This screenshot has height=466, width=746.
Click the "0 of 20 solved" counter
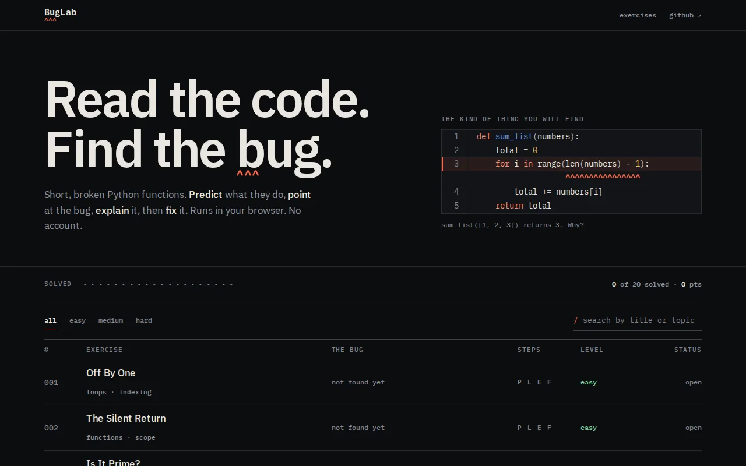click(x=640, y=284)
